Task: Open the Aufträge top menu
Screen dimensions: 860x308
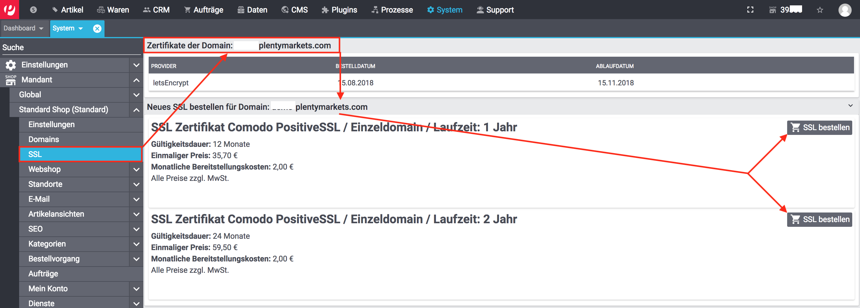Action: click(204, 10)
